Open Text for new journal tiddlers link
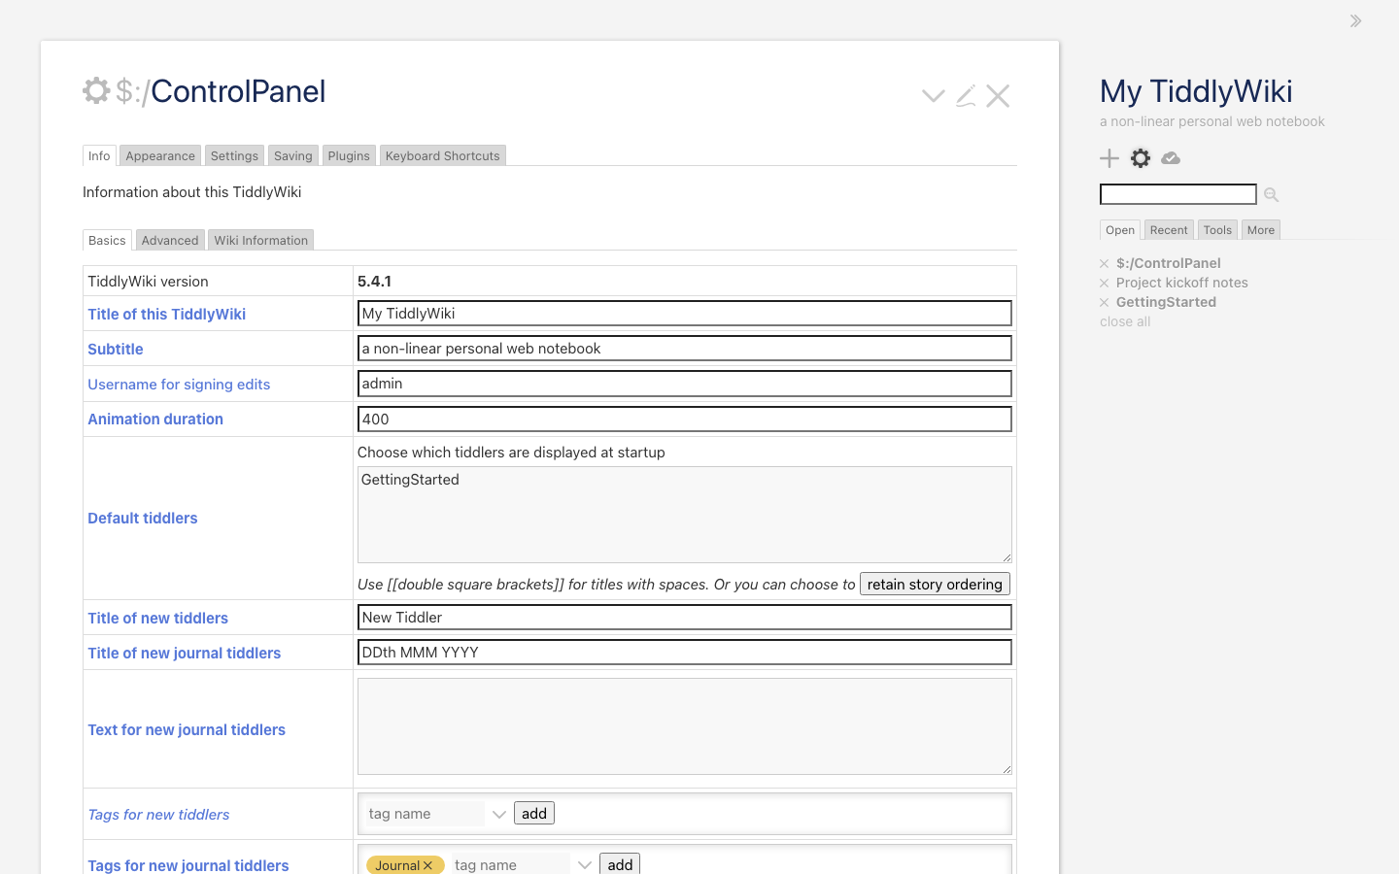 187,729
